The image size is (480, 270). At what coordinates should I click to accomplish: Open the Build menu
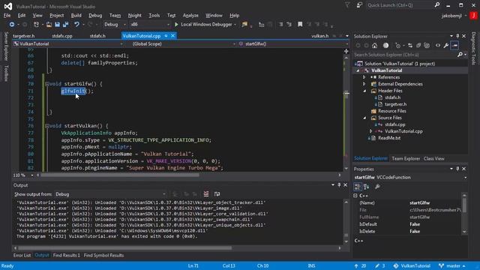(x=76, y=15)
